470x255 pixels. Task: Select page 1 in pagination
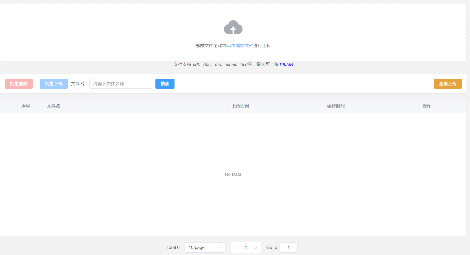(x=246, y=247)
